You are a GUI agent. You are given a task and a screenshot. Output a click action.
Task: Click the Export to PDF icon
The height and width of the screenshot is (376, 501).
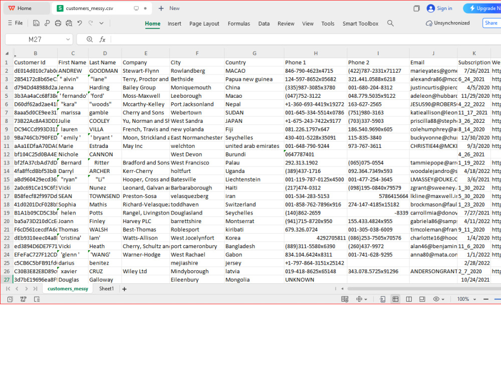tap(47, 23)
